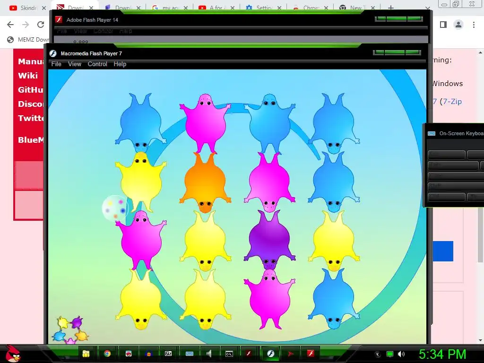Click the small creature cluster in corner
Screen dimensions: 484x363
click(x=71, y=329)
